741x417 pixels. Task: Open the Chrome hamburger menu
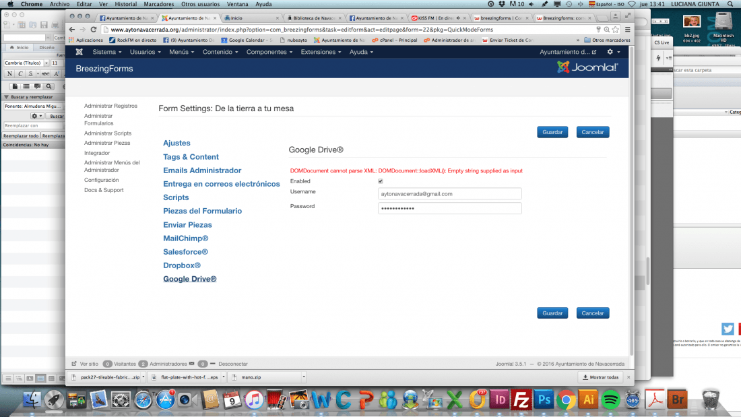pos(628,30)
